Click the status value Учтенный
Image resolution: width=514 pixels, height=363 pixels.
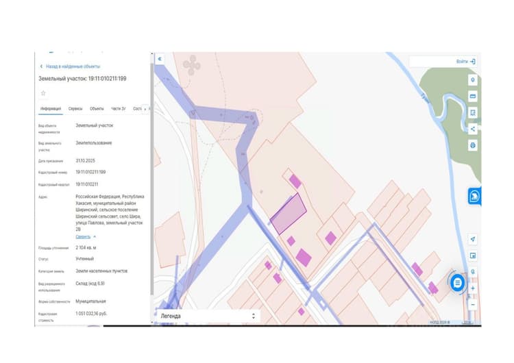[x=84, y=259]
